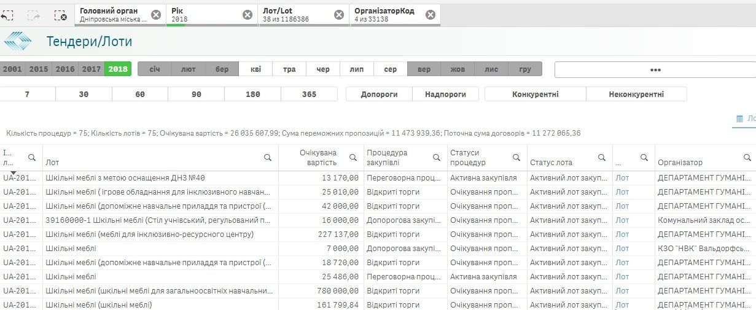Image resolution: width=756 pixels, height=310 pixels.
Task: Select year 2017 filter
Action: pos(92,69)
